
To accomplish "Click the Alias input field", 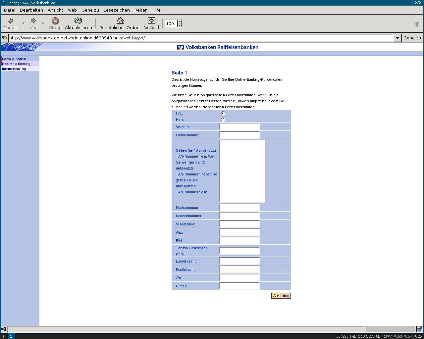I will coord(239,232).
